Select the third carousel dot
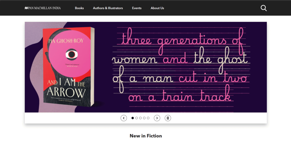Viewport: 291px width, 141px height. [x=140, y=118]
